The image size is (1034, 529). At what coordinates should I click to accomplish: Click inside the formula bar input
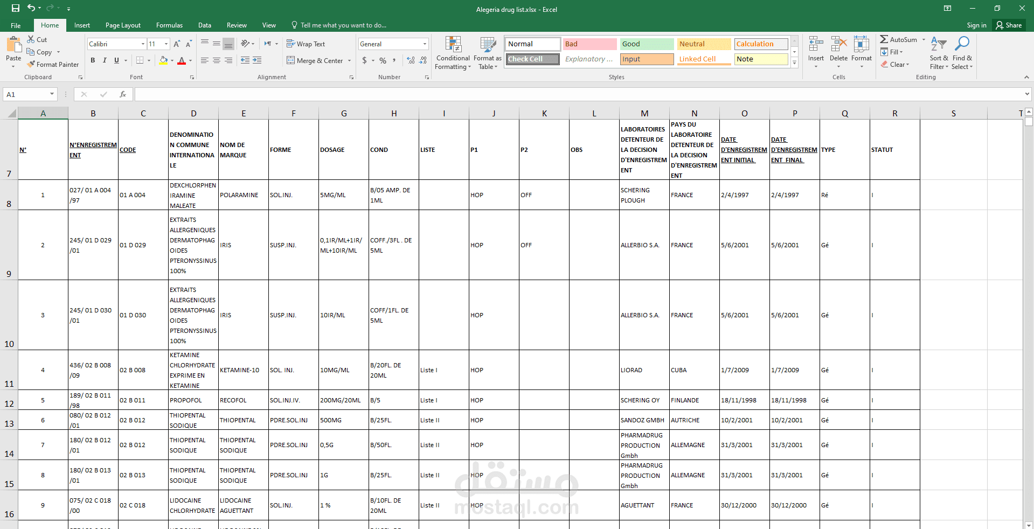click(x=579, y=94)
